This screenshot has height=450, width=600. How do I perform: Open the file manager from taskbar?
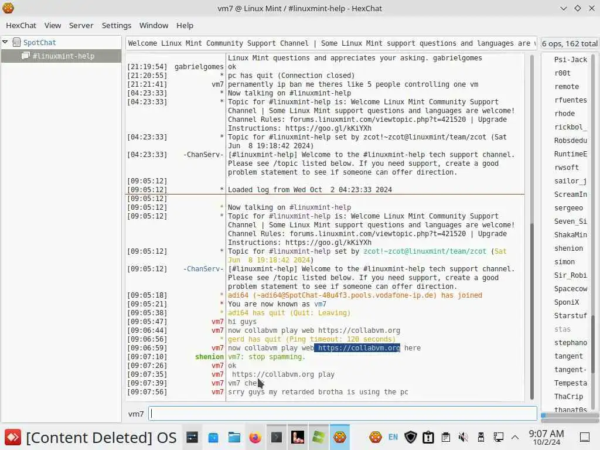point(234,437)
